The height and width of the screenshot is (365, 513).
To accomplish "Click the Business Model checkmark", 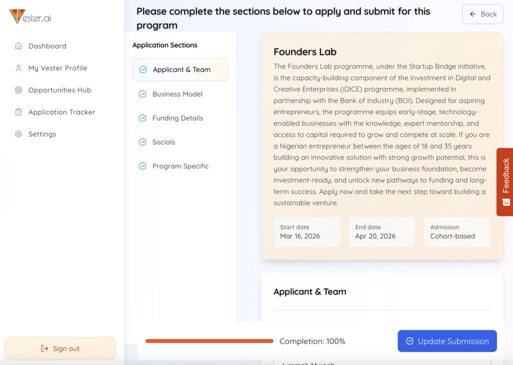I will pyautogui.click(x=143, y=94).
